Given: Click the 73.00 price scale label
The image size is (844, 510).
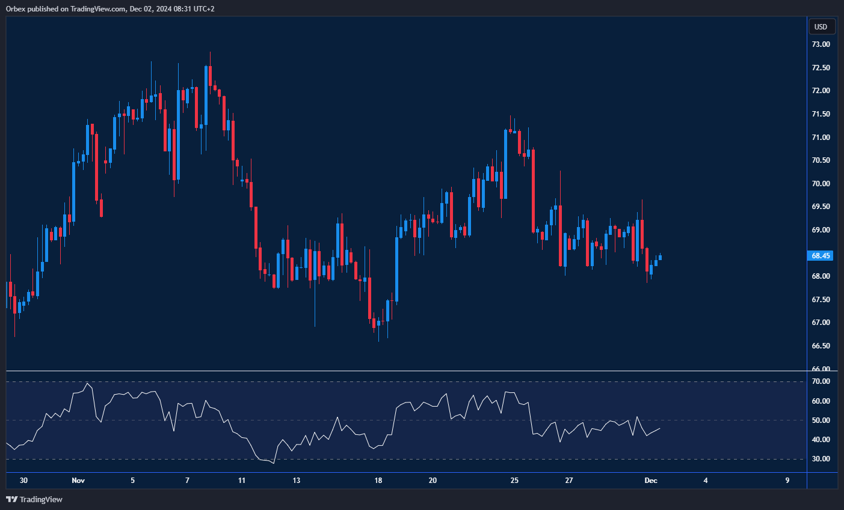Looking at the screenshot, I should 821,44.
